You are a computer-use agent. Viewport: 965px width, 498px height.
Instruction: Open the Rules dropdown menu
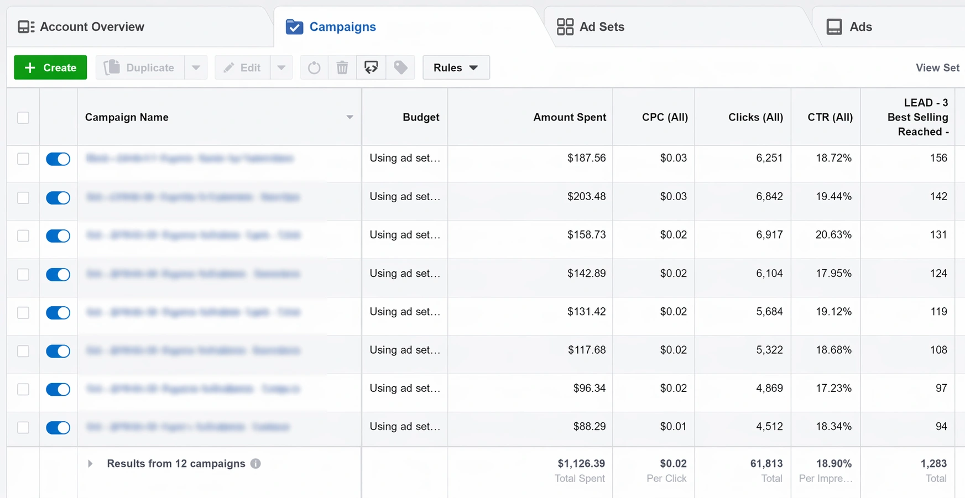[456, 67]
